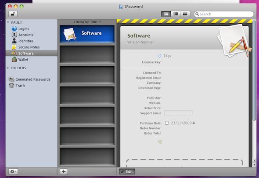Click the Tags label

167,56
